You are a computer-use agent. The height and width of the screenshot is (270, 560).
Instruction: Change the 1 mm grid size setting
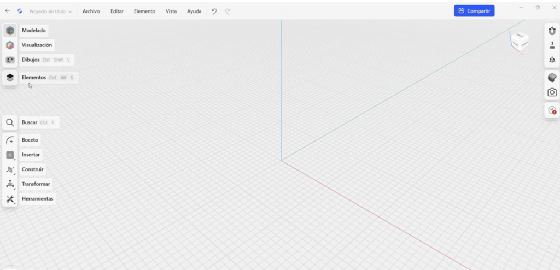(552, 45)
